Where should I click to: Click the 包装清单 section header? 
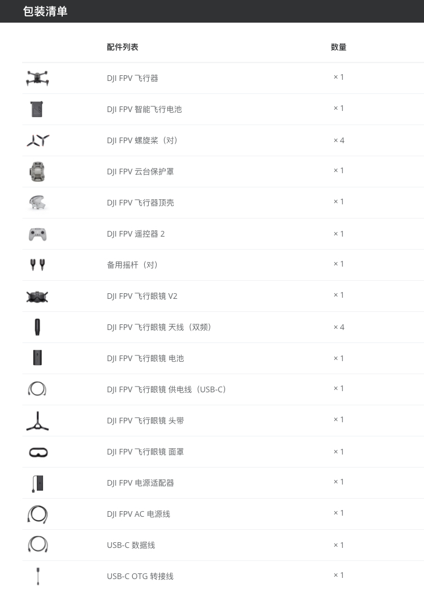pos(45,11)
